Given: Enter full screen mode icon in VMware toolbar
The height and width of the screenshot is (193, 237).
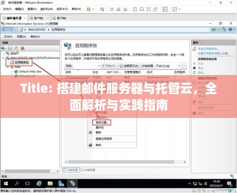Looking at the screenshot, I should [x=149, y=10].
